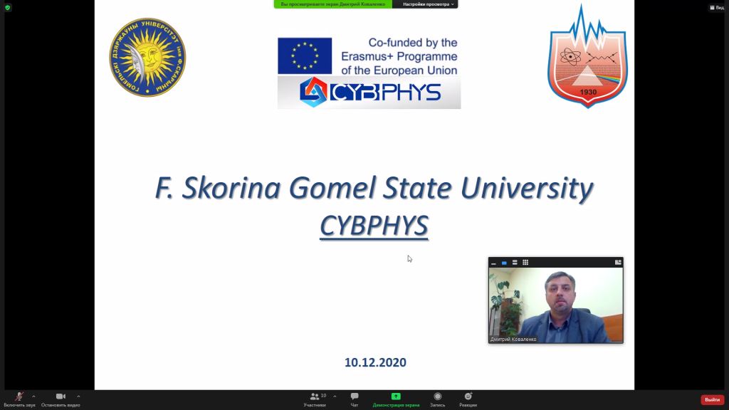Click the 1930 physics faculty shield emblem

587,57
